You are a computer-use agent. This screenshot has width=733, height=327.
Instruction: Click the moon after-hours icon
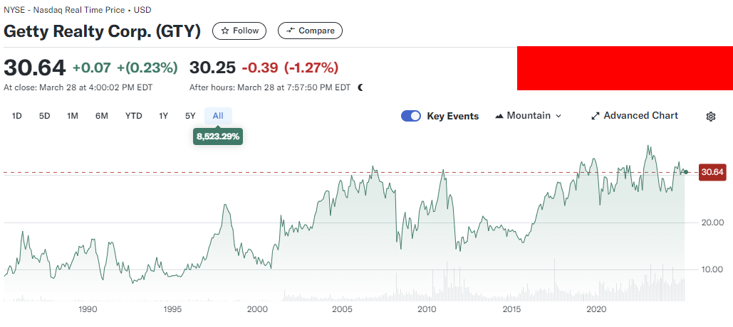[360, 87]
